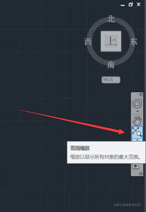
Task: Select the 西 west compass direction
Action: [88, 42]
